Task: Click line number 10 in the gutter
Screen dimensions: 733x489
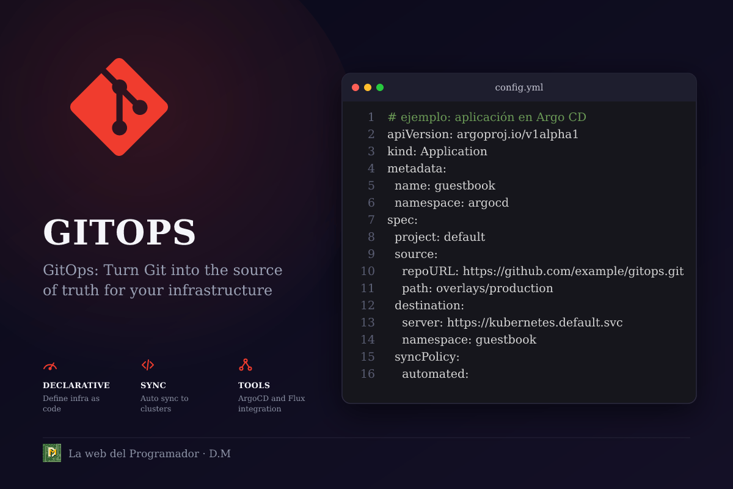Action: coord(368,271)
